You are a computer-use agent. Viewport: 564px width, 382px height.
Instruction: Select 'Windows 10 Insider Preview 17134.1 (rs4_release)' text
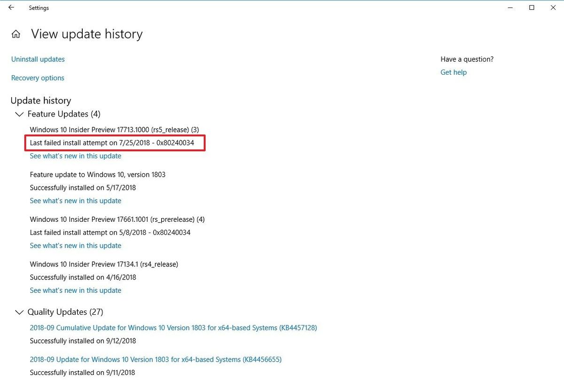coord(104,265)
